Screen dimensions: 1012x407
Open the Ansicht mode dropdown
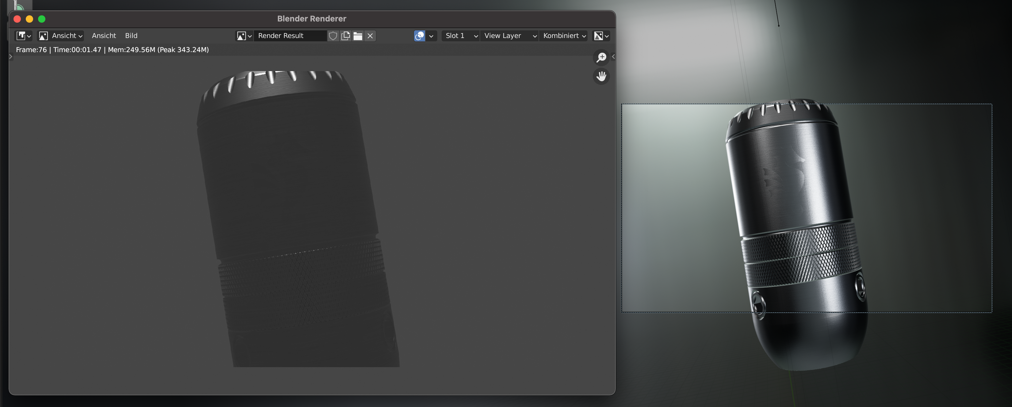click(x=61, y=36)
